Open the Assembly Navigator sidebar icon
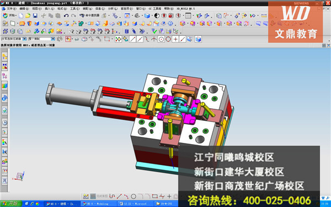331x207 pixels. (x=4, y=57)
